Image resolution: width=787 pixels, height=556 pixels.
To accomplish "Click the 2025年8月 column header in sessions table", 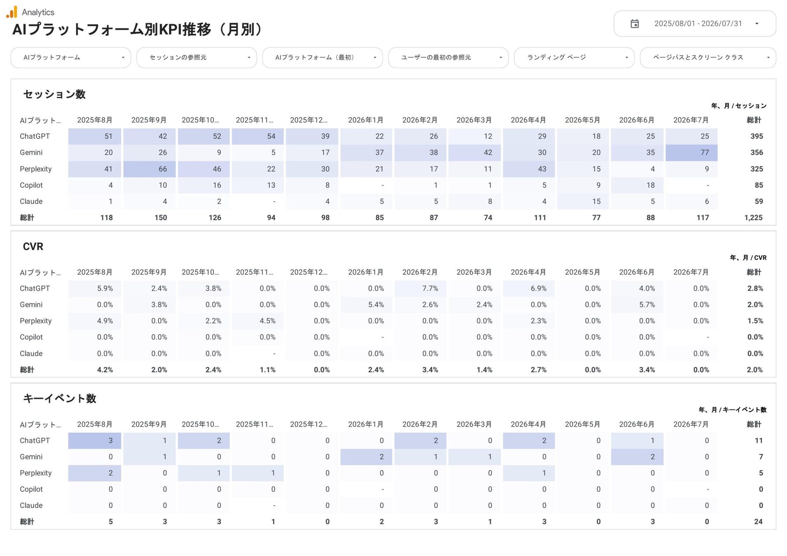I will (95, 120).
